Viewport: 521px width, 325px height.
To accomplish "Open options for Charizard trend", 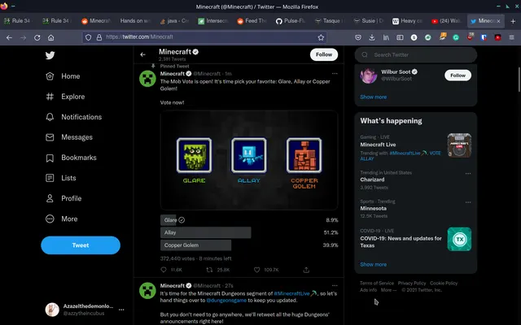I will [x=468, y=173].
